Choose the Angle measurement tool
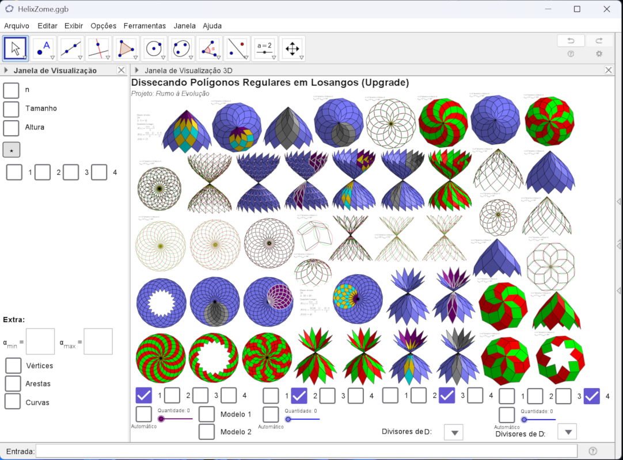This screenshot has height=460, width=623. [x=209, y=49]
